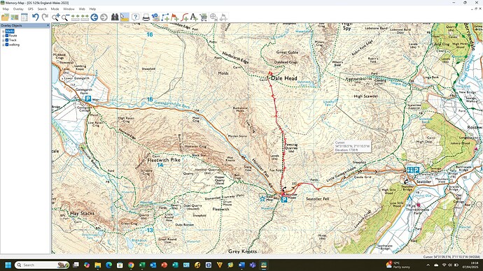Open the Digital Map Store icon
The image size is (483, 271).
click(155, 17)
